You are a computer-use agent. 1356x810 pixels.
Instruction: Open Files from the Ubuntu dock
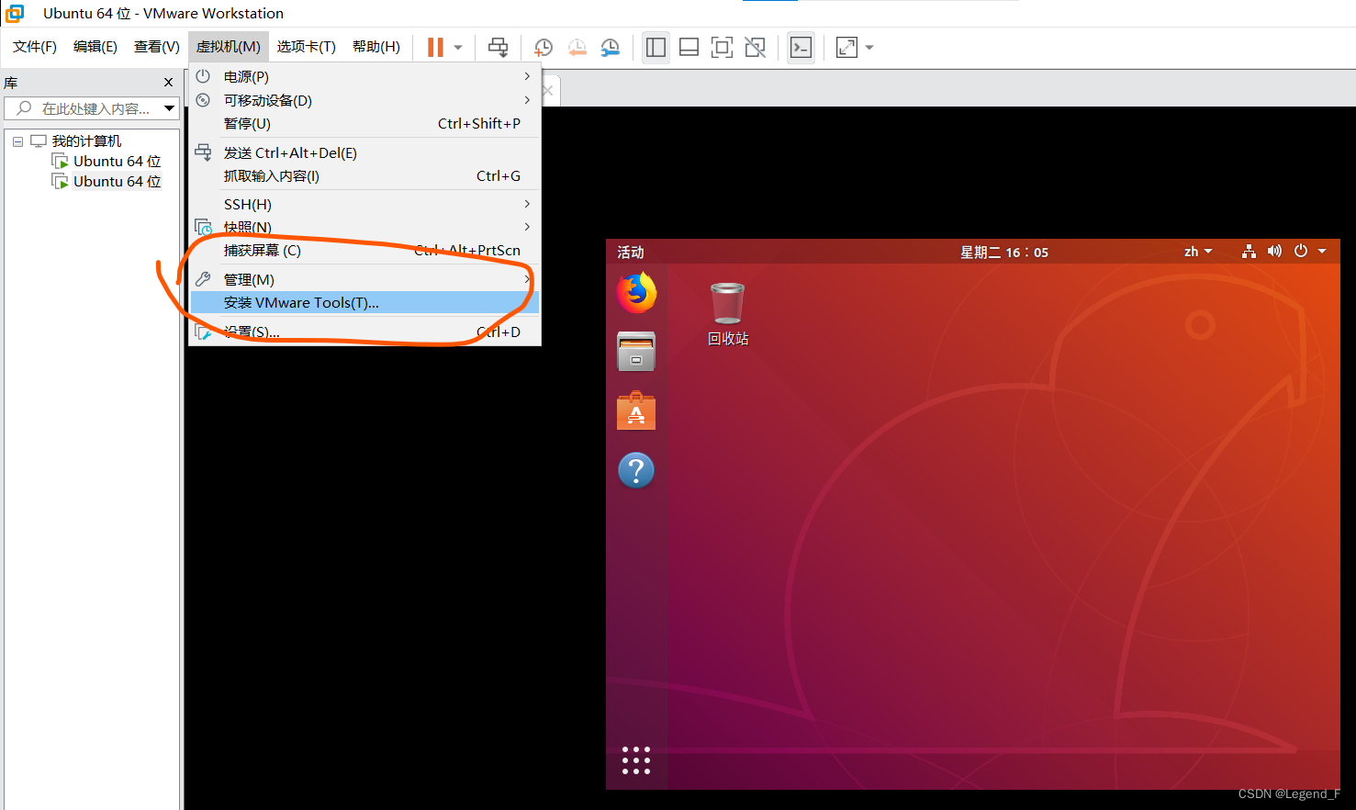(x=636, y=351)
